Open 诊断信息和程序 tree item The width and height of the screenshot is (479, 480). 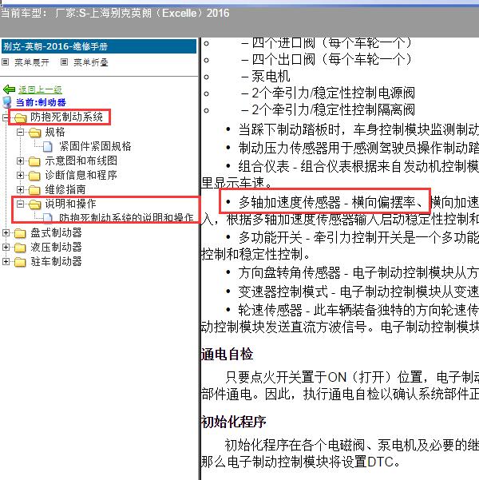81,175
